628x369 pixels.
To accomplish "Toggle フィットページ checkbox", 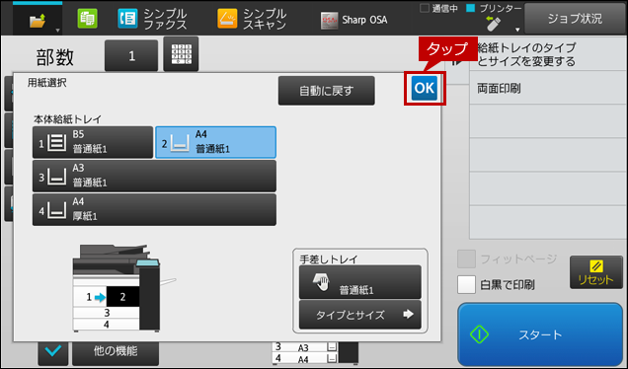I will (467, 258).
